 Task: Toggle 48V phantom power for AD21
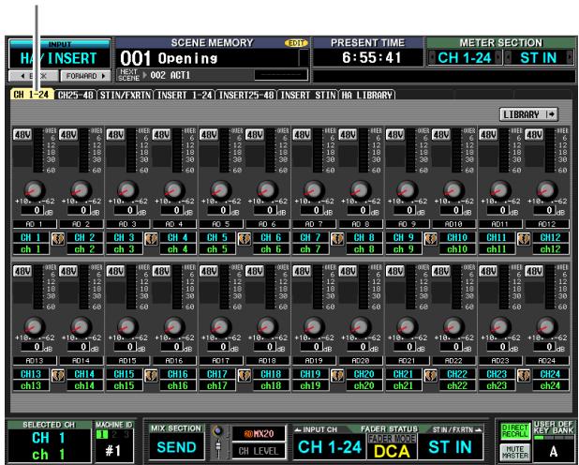(x=394, y=271)
